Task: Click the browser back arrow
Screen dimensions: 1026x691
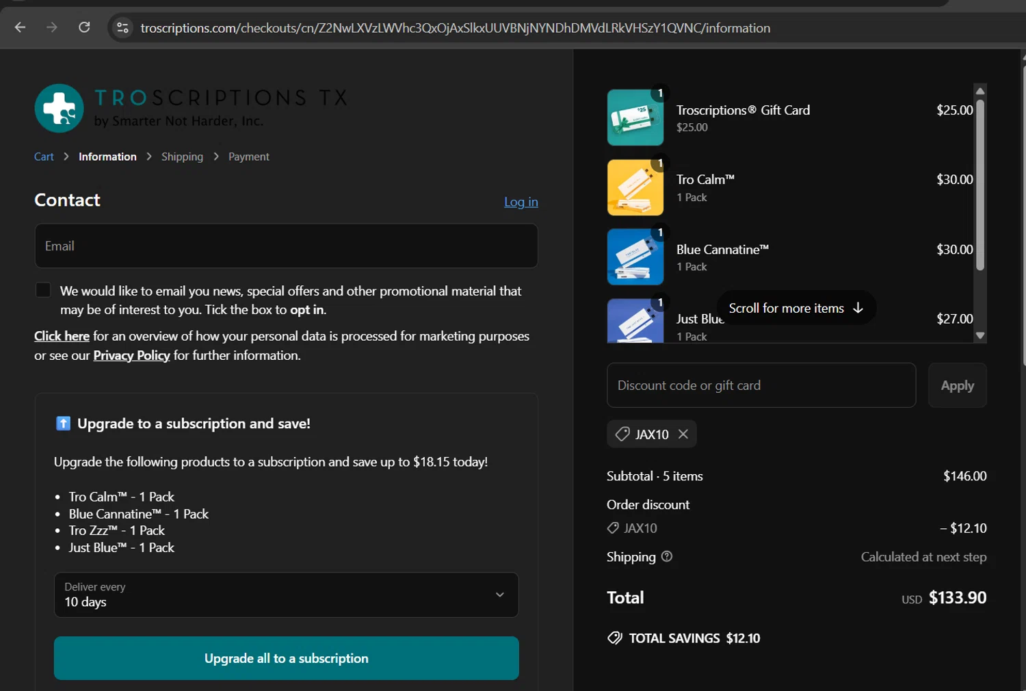Action: point(20,27)
